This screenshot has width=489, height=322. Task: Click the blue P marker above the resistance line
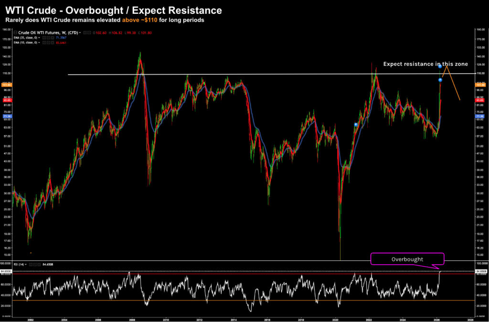coord(440,66)
